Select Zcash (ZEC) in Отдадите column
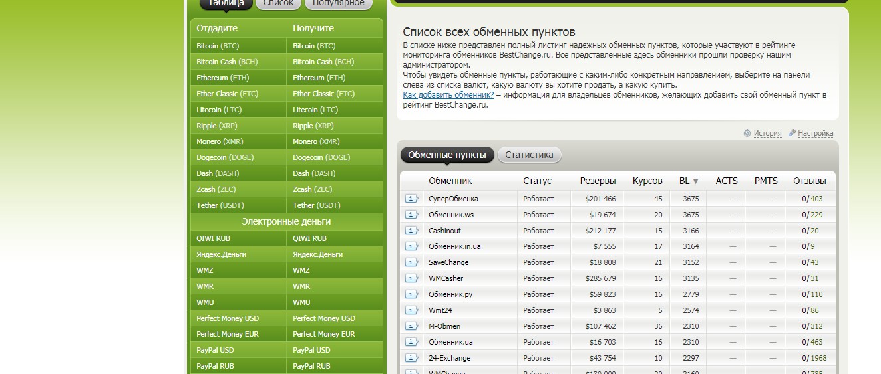This screenshot has height=374, width=881. tap(238, 189)
